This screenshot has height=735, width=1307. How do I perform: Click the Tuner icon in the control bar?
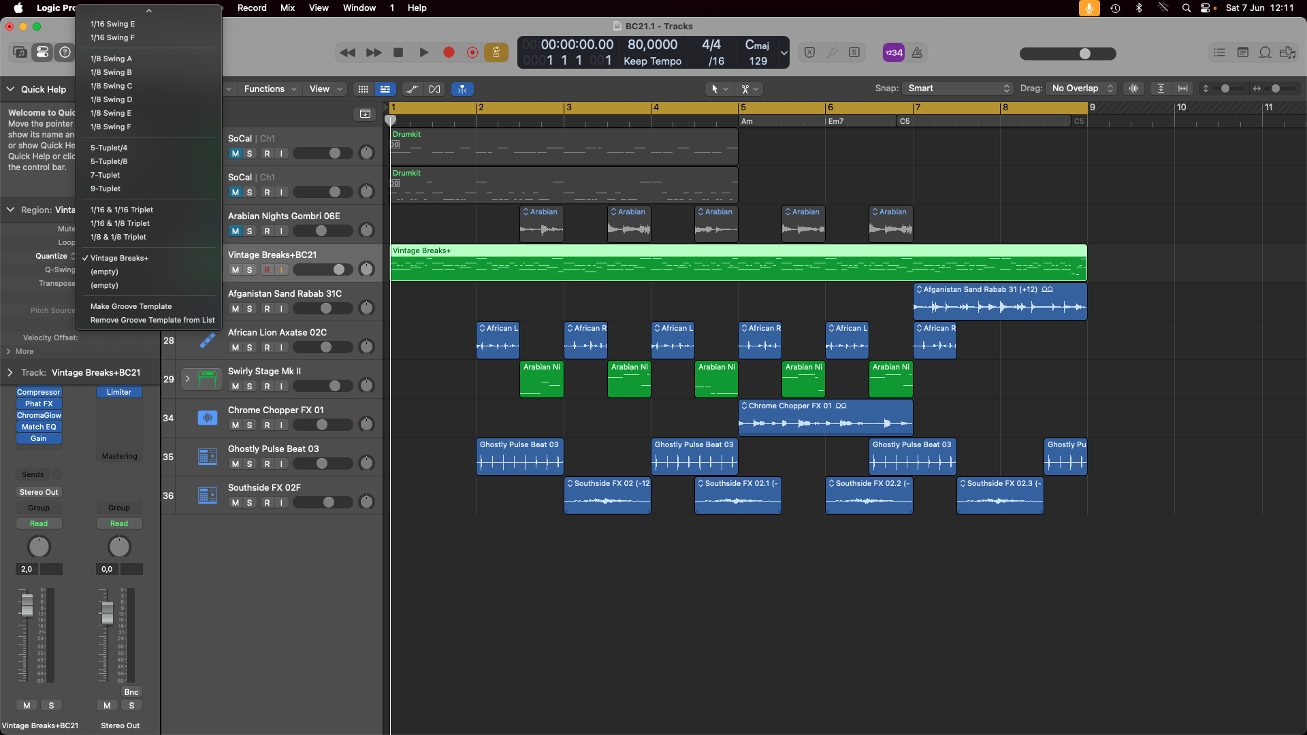click(x=832, y=52)
